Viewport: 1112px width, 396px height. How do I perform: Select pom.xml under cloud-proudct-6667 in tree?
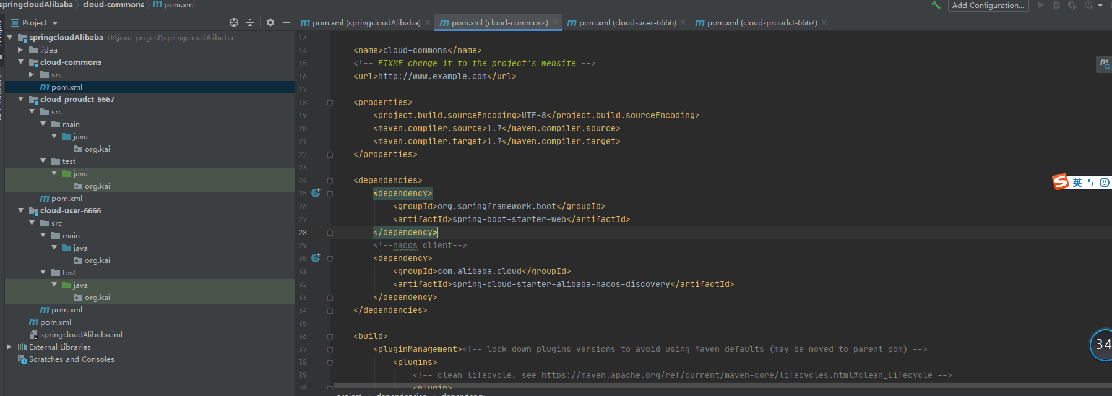click(x=61, y=198)
